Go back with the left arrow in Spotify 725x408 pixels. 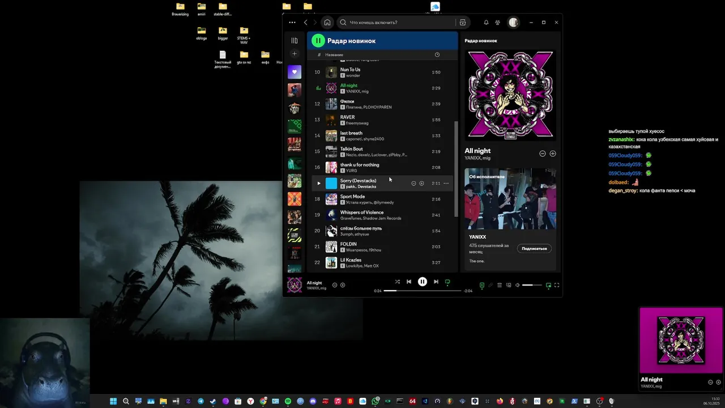pyautogui.click(x=306, y=23)
